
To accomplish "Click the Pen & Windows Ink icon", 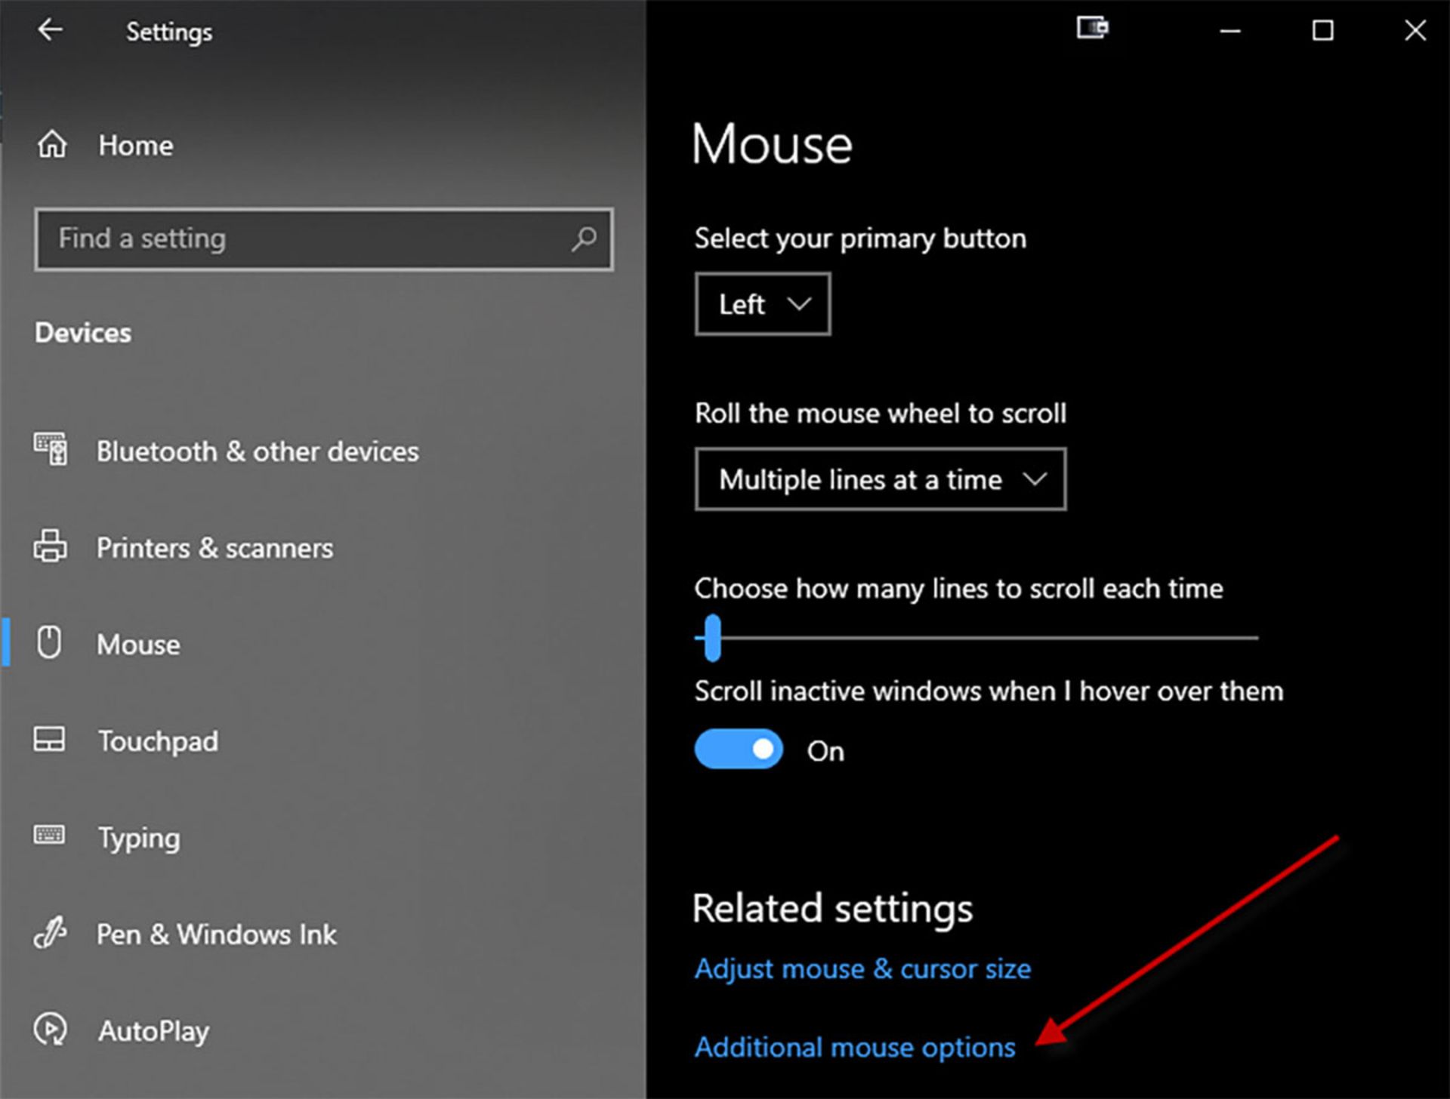I will point(50,933).
